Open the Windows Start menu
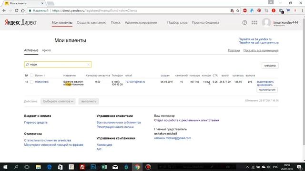 click(x=5, y=167)
